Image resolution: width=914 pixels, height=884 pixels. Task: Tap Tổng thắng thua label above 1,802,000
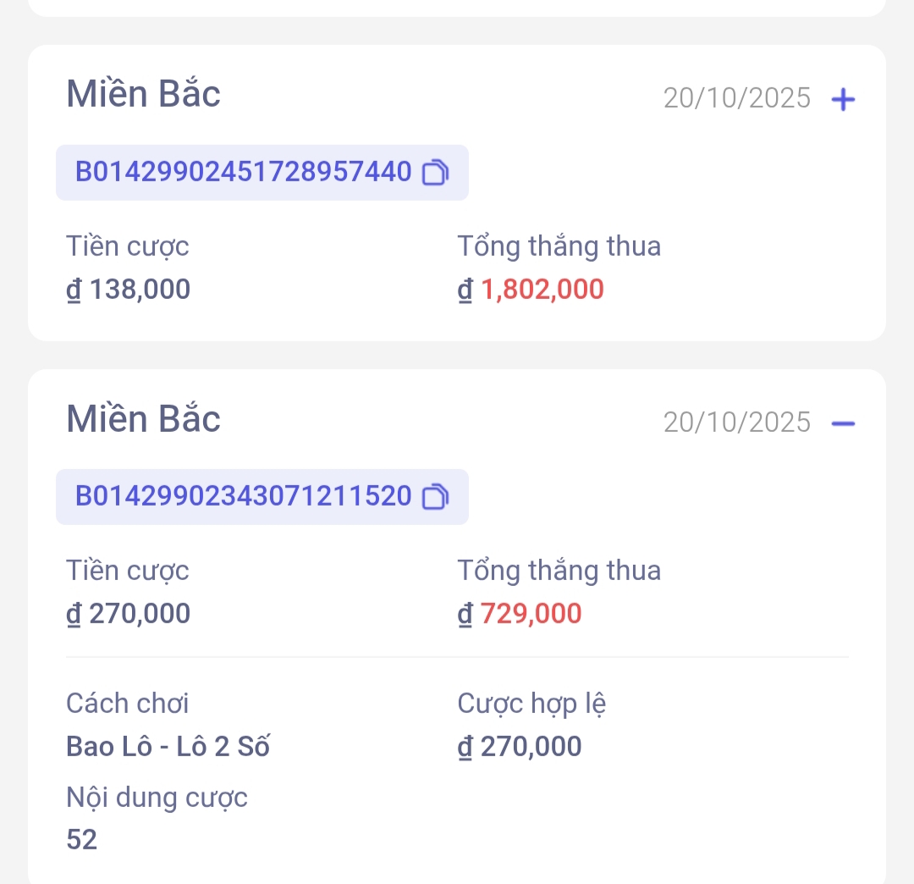(559, 246)
